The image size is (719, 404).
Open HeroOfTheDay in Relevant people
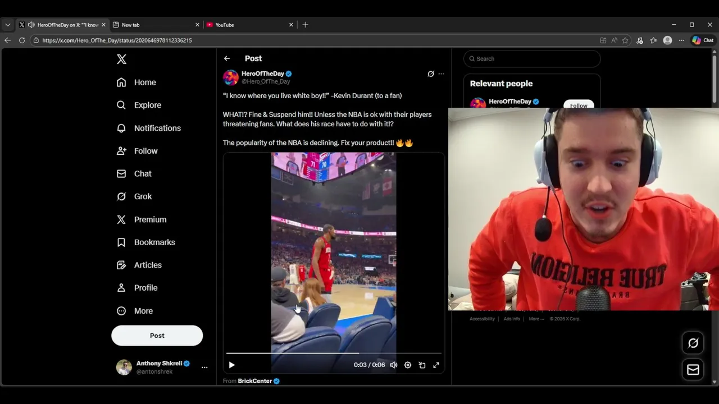[510, 102]
